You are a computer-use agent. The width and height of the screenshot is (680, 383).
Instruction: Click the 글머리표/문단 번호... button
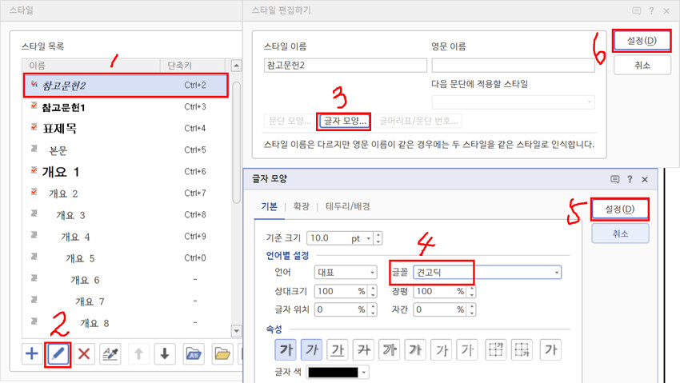418,121
